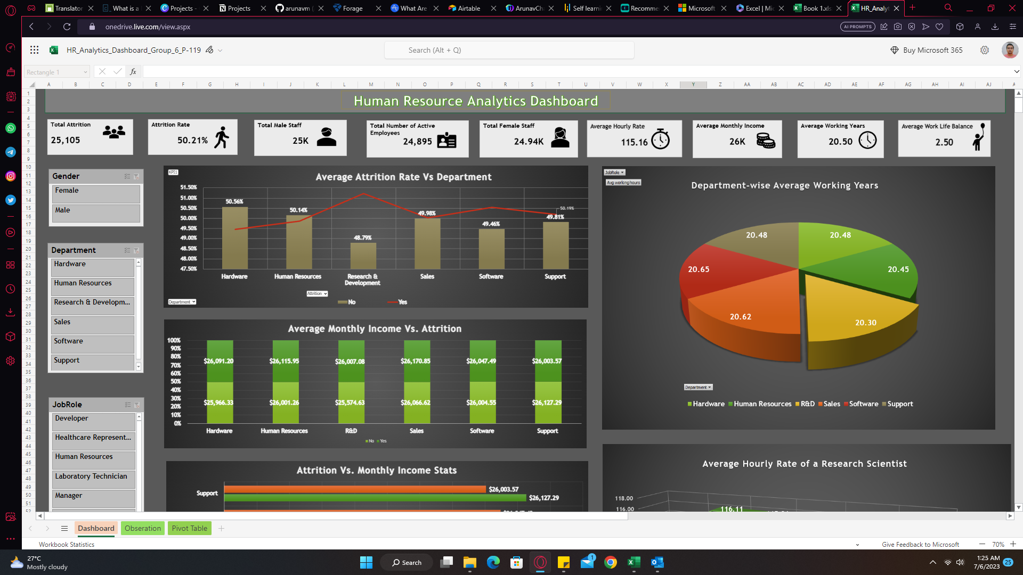Viewport: 1023px width, 575px height.
Task: Toggle multi-select in the Gender slicer
Action: 127,176
